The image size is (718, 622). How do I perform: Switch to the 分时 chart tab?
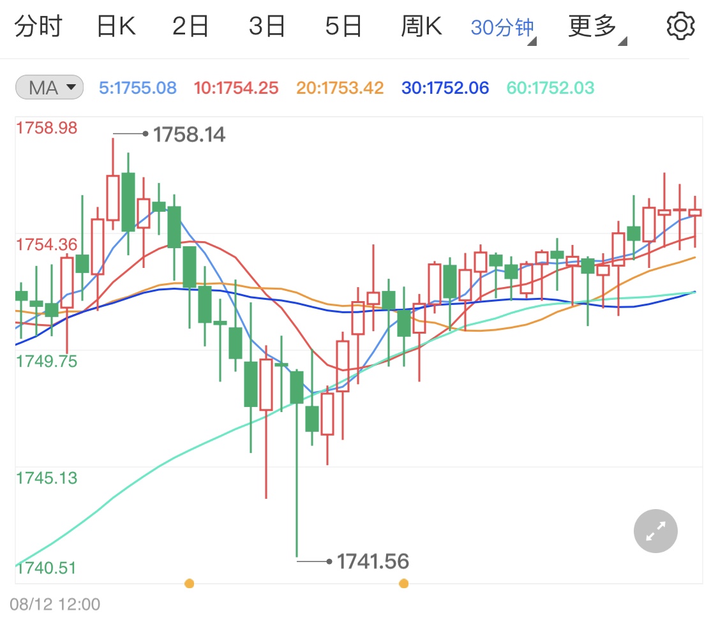(x=38, y=26)
